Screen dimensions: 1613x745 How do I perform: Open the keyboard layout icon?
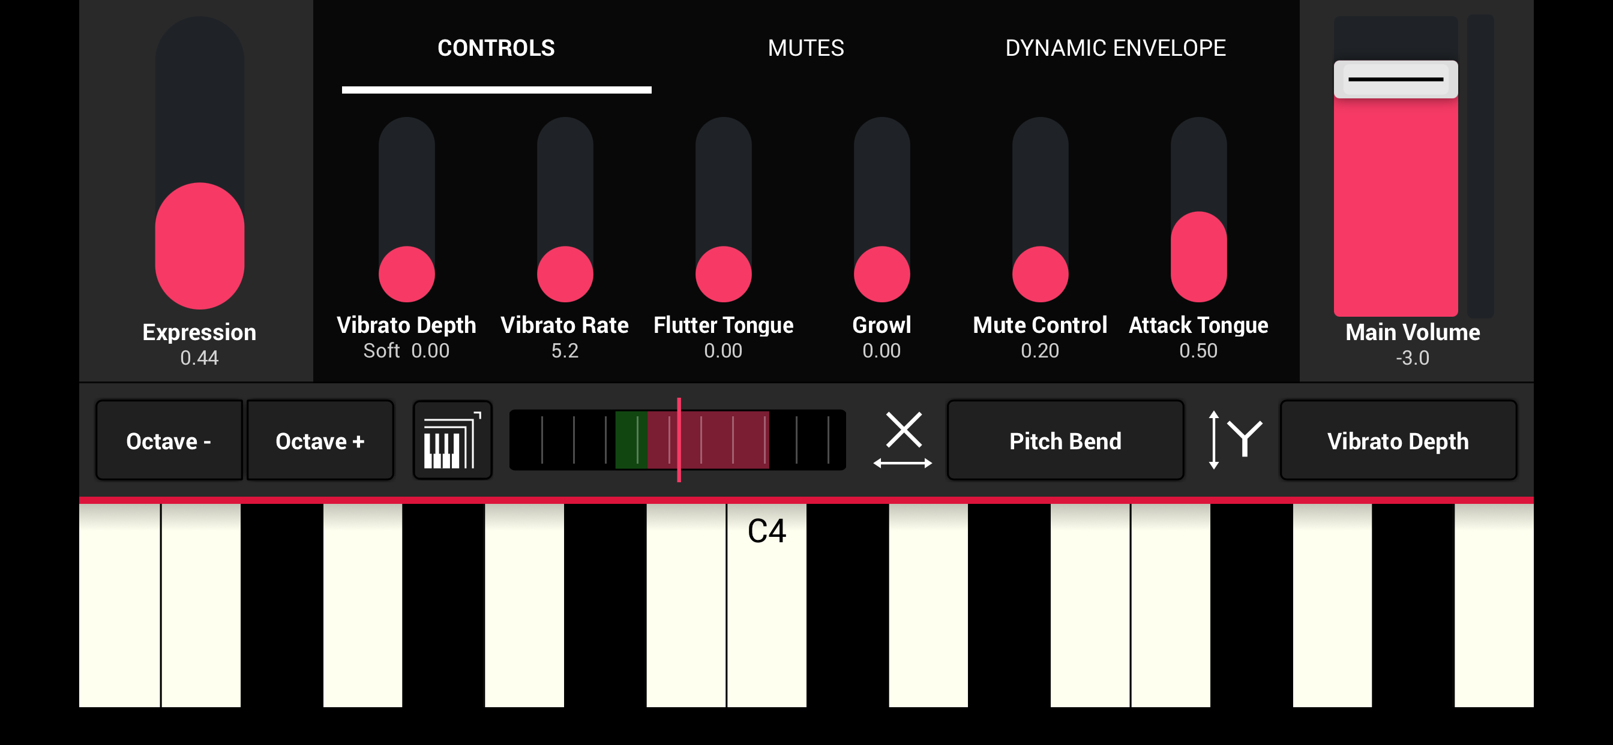(452, 440)
